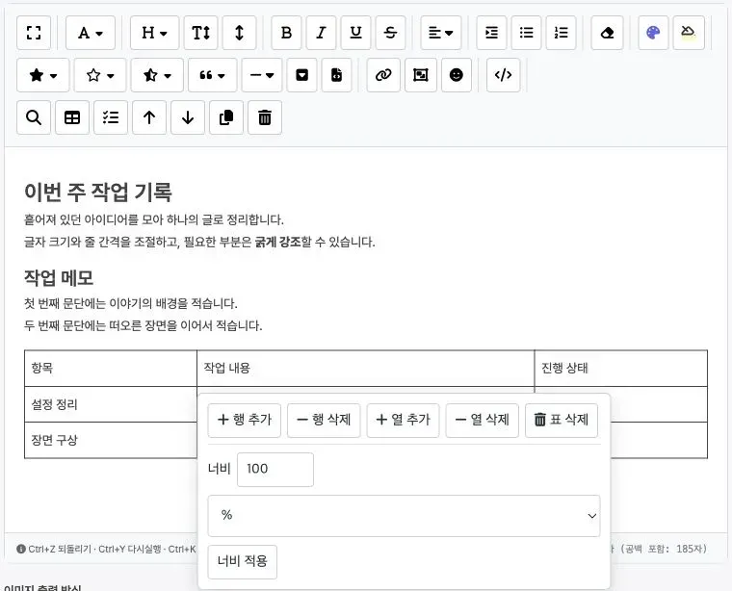Insert a hyperlink with link icon
This screenshot has height=591, width=732.
click(x=383, y=75)
